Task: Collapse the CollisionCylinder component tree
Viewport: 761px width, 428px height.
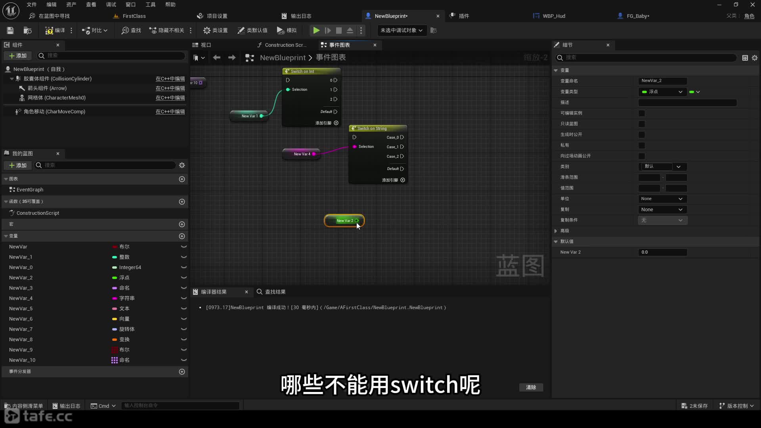Action: click(x=12, y=79)
